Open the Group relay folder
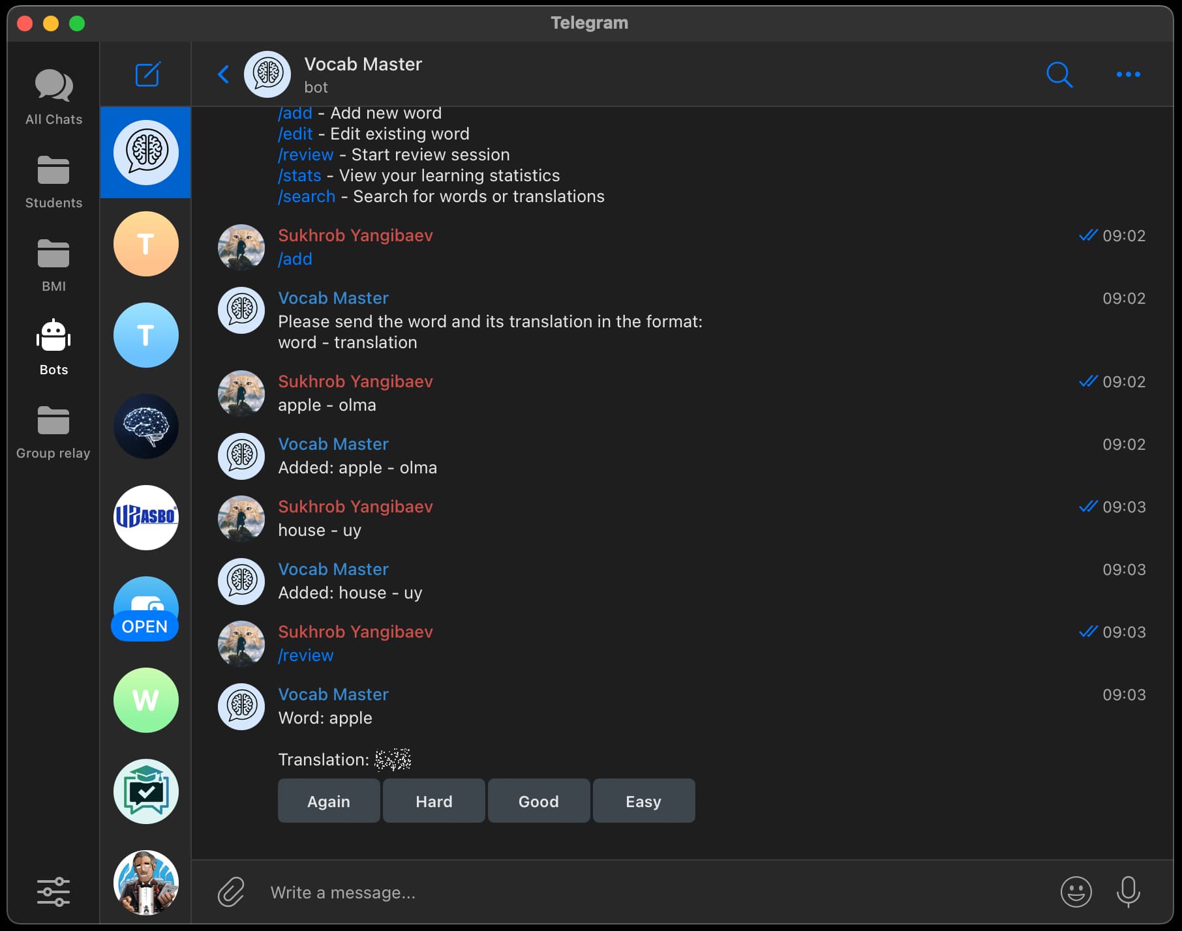This screenshot has height=931, width=1182. coord(53,432)
